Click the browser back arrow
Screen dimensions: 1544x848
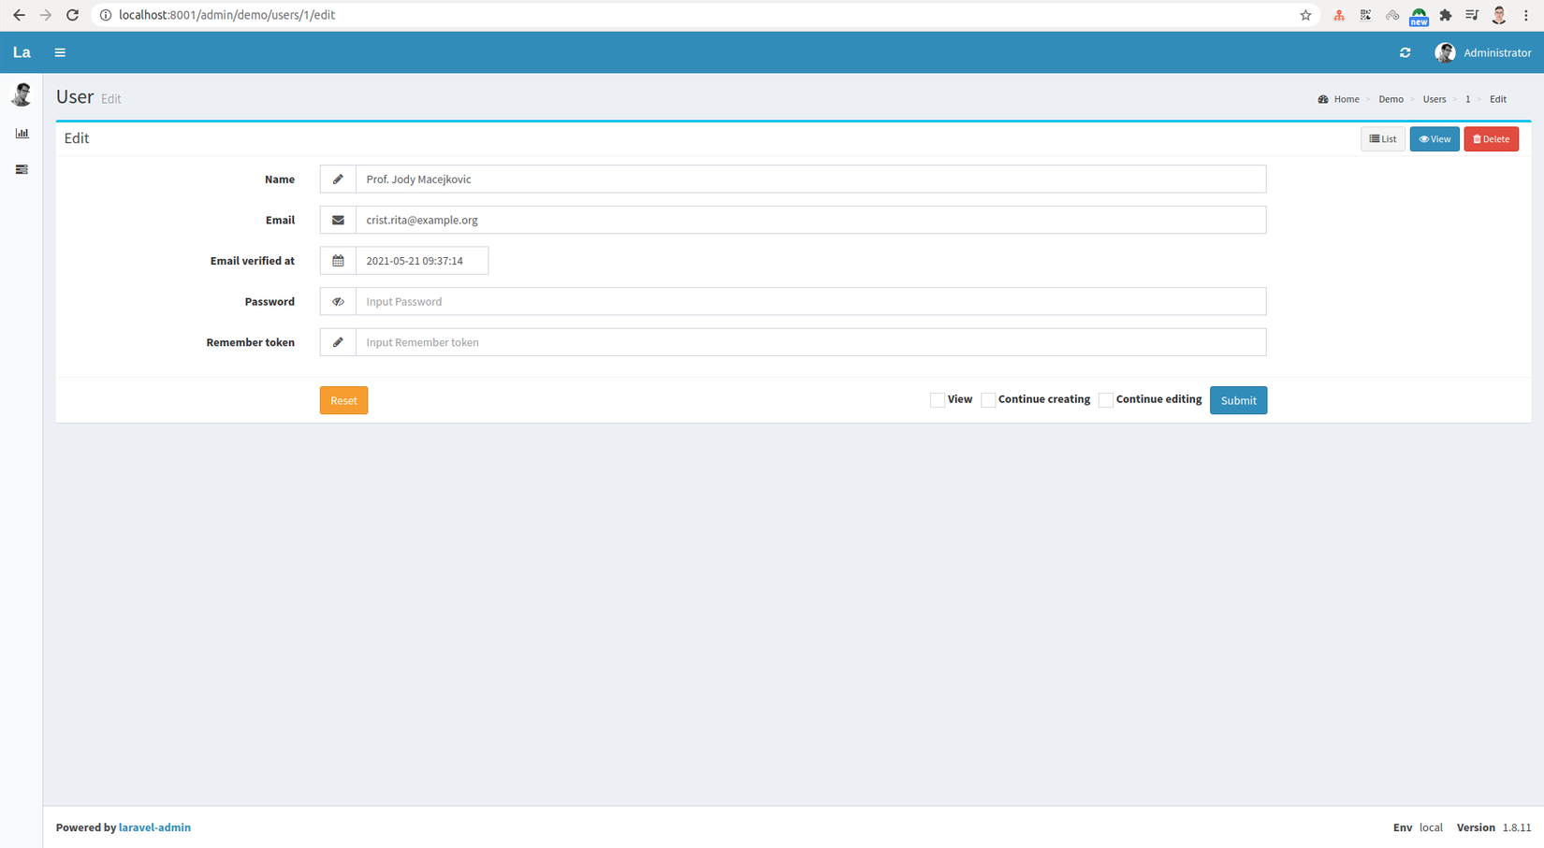[x=19, y=15]
